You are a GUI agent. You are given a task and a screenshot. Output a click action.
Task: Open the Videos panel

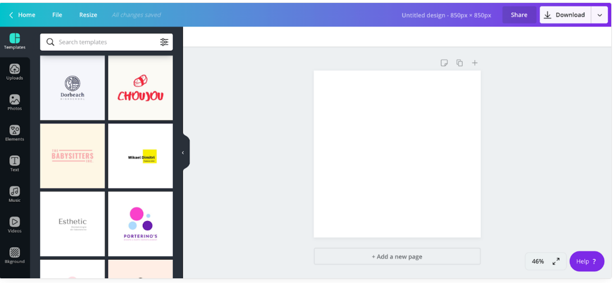(x=15, y=225)
